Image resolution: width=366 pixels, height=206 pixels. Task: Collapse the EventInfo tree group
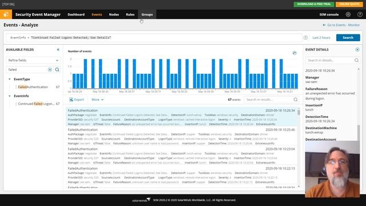click(x=10, y=96)
